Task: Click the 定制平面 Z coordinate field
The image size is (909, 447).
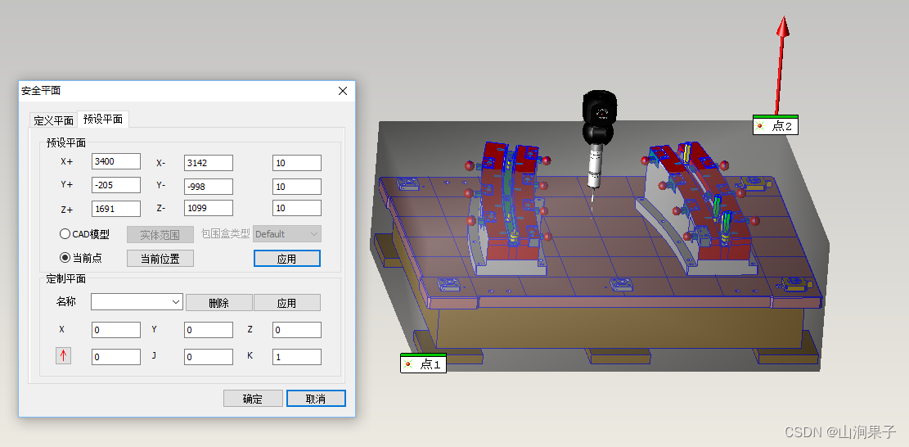Action: pos(297,330)
